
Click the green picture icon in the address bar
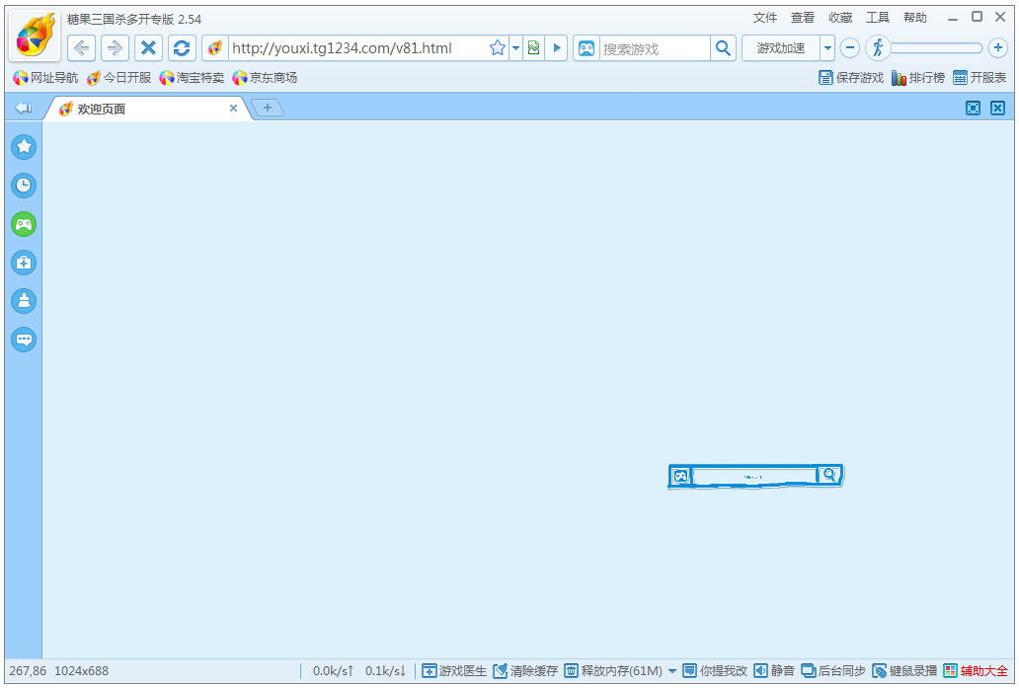533,48
